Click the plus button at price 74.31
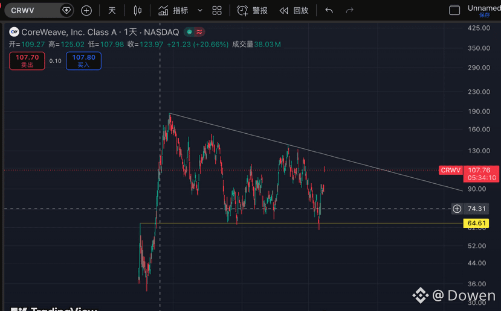The image size is (501, 311). [x=457, y=209]
